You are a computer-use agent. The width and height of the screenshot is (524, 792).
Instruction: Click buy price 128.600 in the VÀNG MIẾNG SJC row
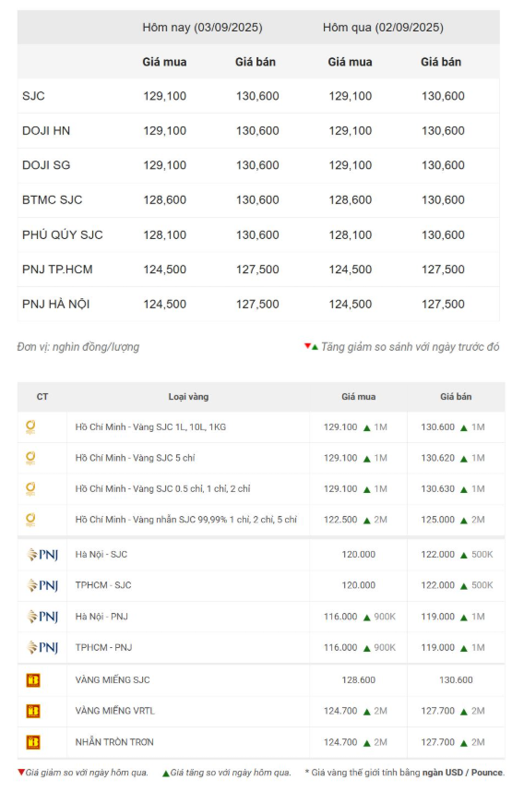359,680
